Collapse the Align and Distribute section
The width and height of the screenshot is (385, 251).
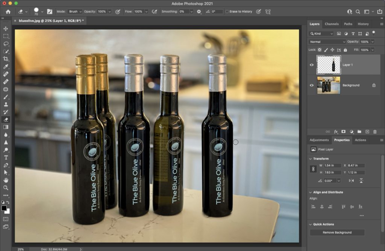pyautogui.click(x=310, y=192)
